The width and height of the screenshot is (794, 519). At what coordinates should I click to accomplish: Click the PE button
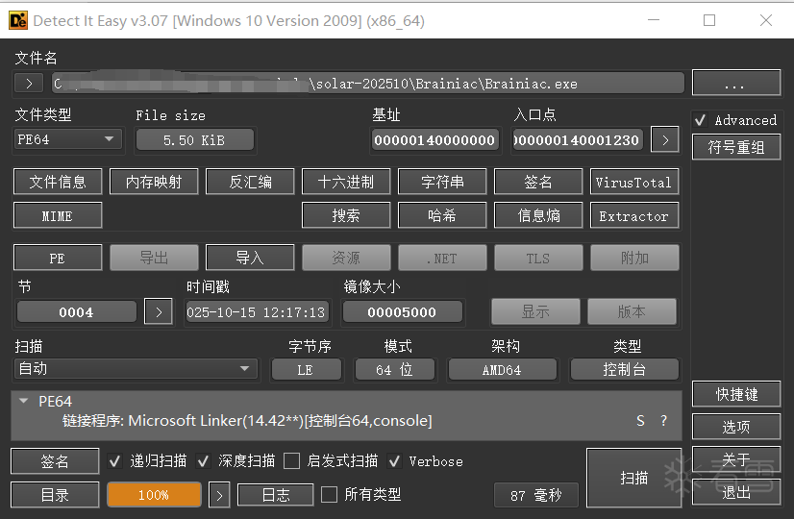point(58,258)
